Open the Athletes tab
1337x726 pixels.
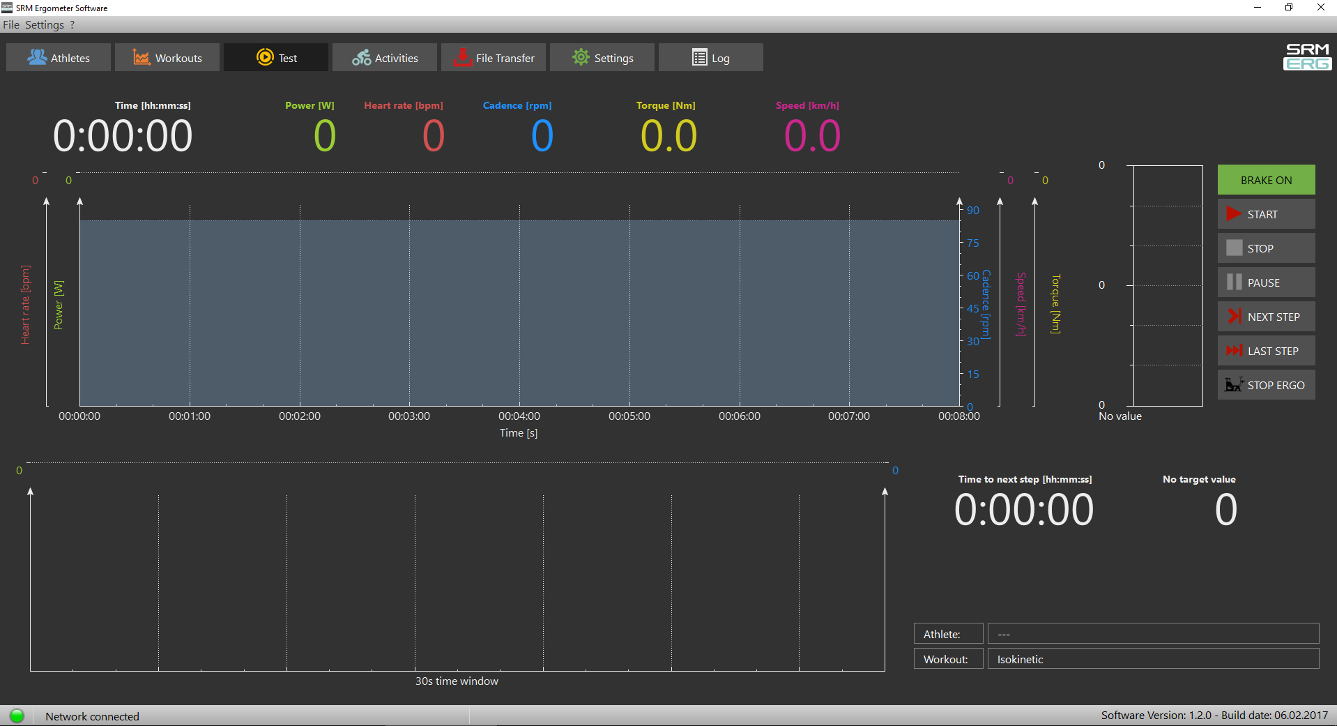tap(59, 57)
